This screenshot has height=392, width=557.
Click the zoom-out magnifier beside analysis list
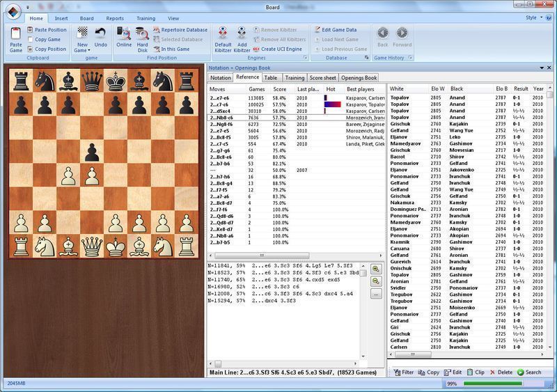377,281
